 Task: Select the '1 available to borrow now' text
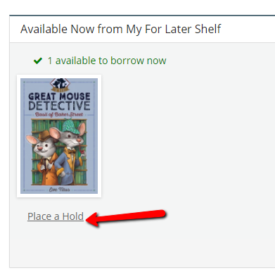(x=107, y=61)
